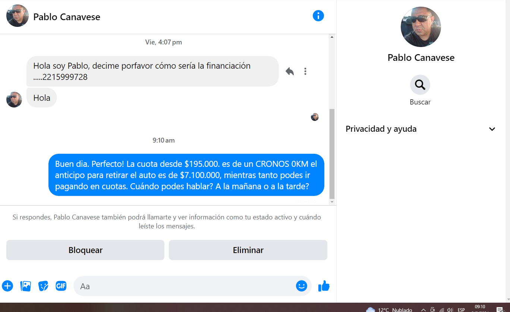Choose a sticker with the sticker icon

pyautogui.click(x=43, y=286)
